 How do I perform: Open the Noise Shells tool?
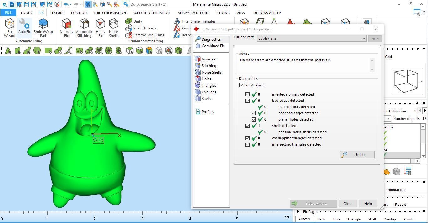pos(113,28)
